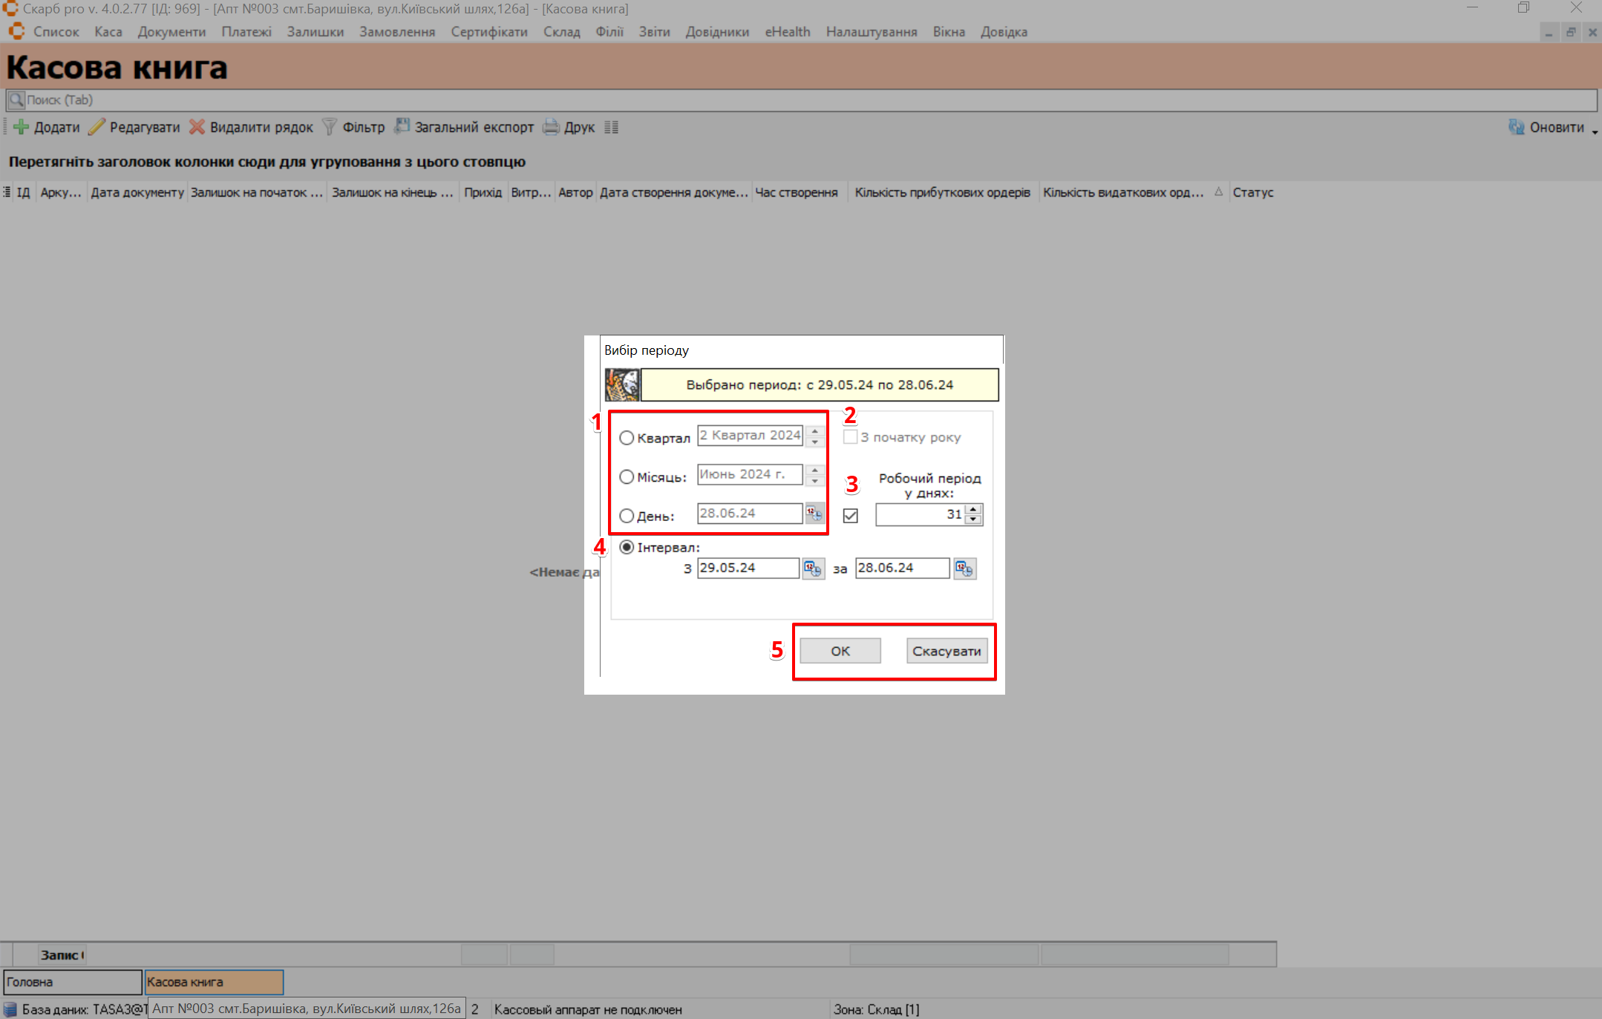Click the green plus Додати icon
Image resolution: width=1602 pixels, height=1019 pixels.
click(x=21, y=127)
